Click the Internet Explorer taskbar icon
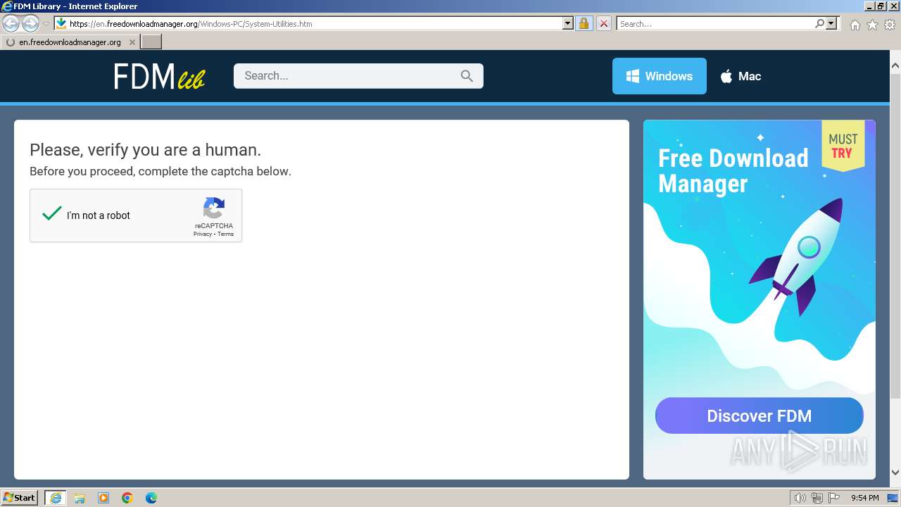This screenshot has height=507, width=901. (x=56, y=498)
